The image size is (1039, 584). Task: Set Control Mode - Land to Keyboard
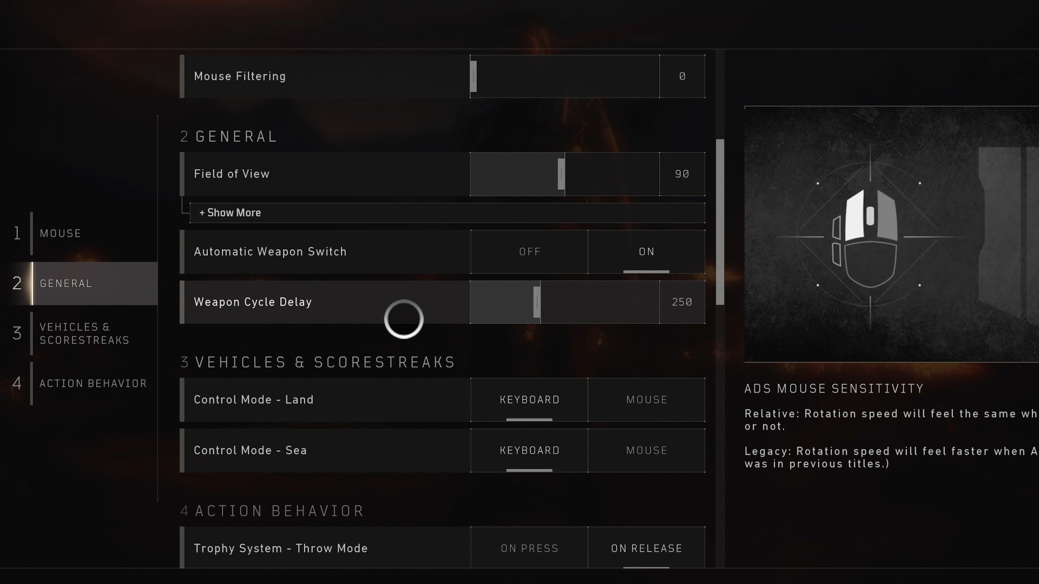(529, 400)
